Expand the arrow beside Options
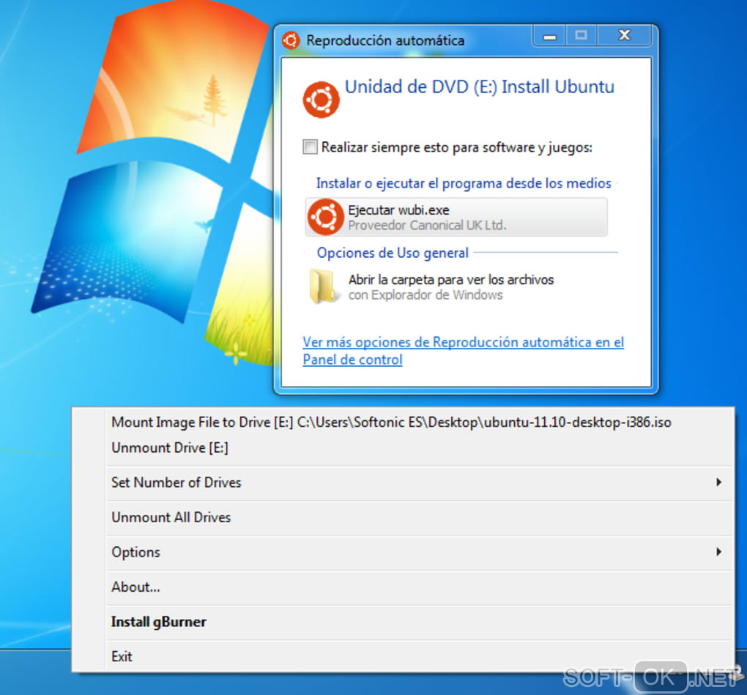Viewport: 747px width, 695px height. pyautogui.click(x=719, y=552)
